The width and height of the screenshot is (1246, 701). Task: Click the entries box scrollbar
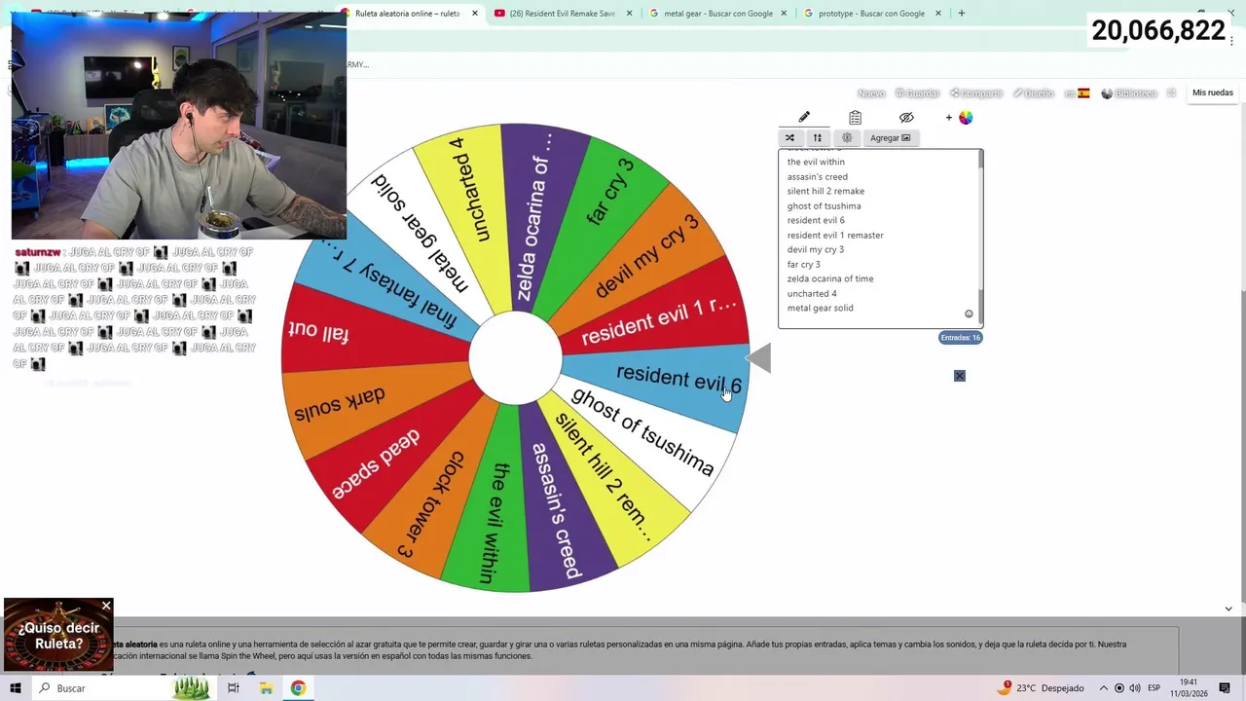coord(980,239)
